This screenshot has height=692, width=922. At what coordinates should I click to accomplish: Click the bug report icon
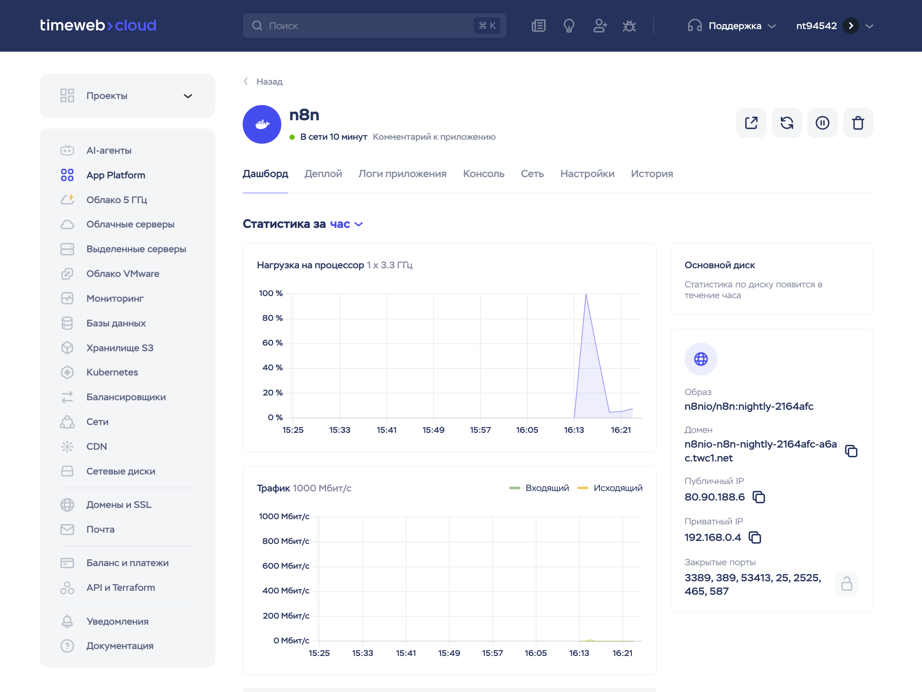click(x=629, y=26)
